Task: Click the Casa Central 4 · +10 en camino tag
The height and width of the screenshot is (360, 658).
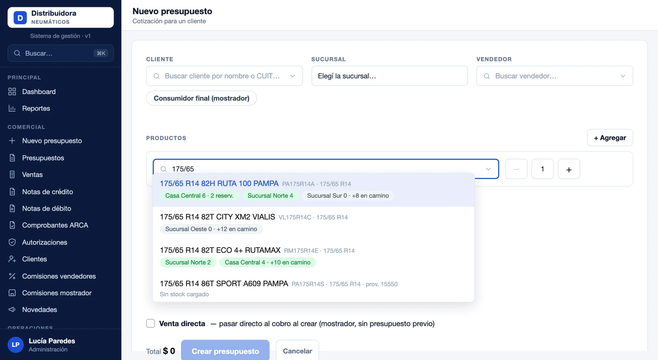Action: pyautogui.click(x=267, y=262)
